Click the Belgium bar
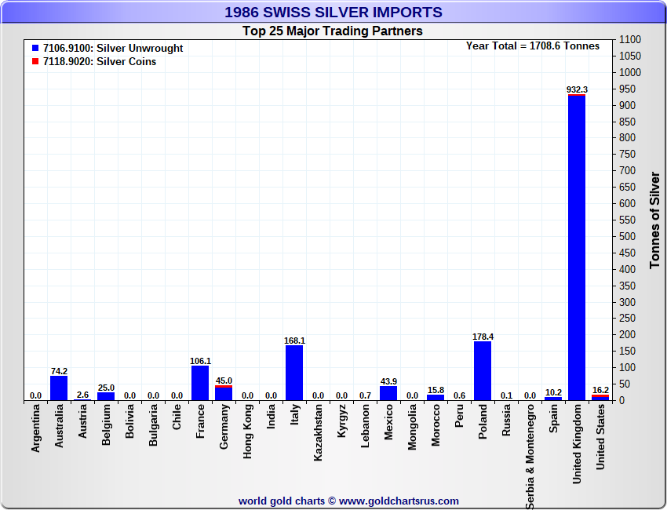Screen dimensions: 667x510 (x=106, y=396)
